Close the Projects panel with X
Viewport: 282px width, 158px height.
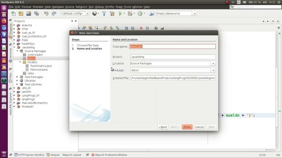(72, 21)
